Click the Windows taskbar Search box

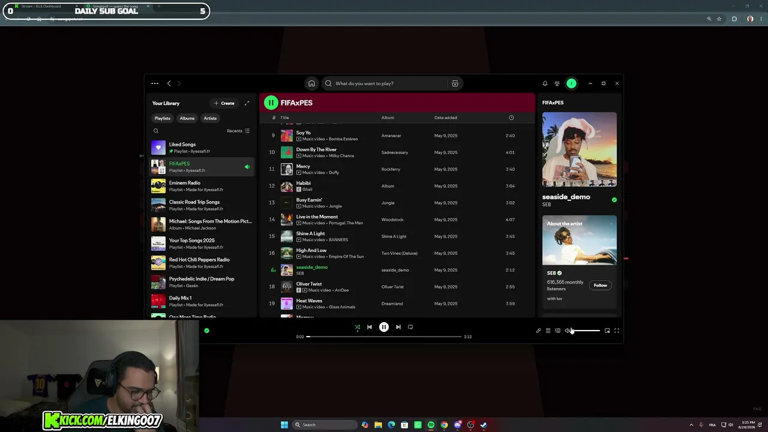(324, 425)
